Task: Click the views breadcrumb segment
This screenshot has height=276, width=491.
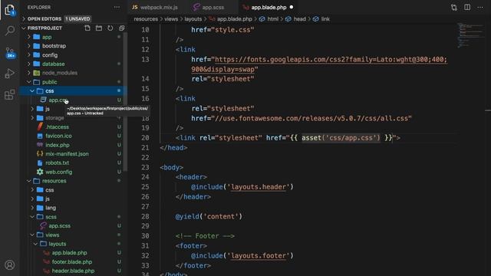Action: pos(171,19)
